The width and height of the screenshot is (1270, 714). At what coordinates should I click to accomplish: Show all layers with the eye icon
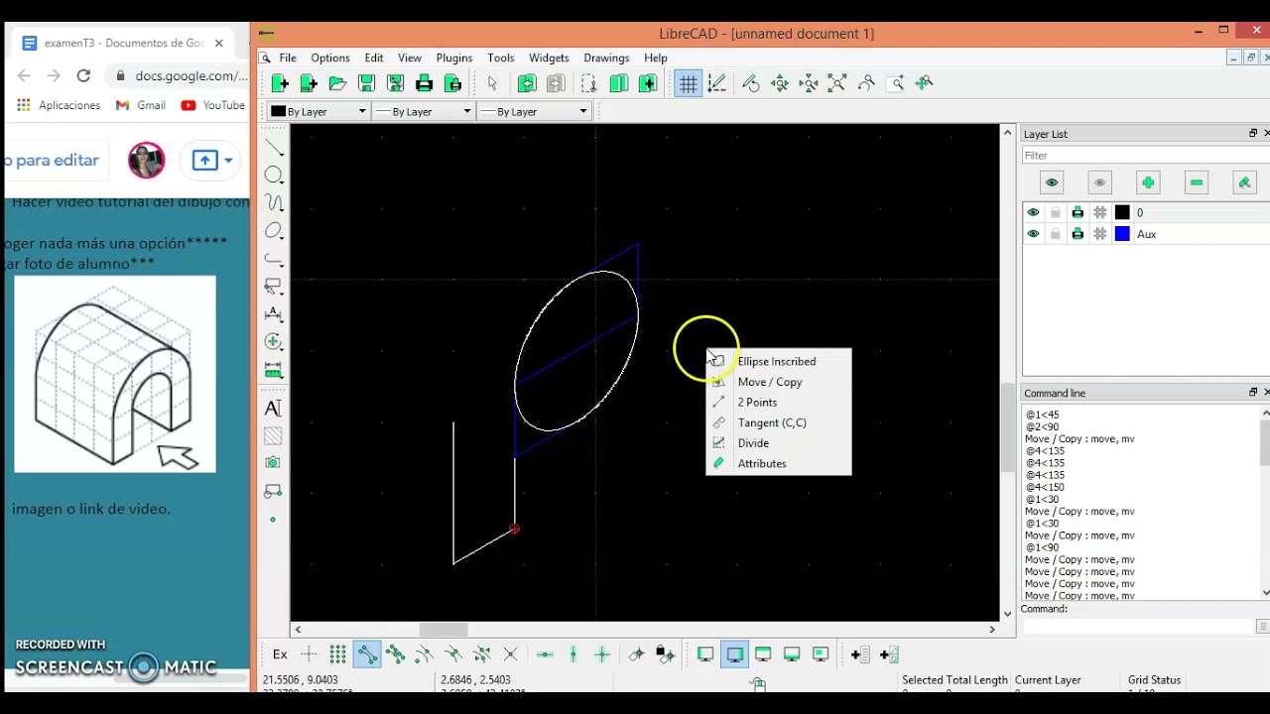point(1052,182)
